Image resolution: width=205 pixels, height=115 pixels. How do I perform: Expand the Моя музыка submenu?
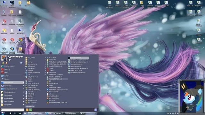[12, 95]
